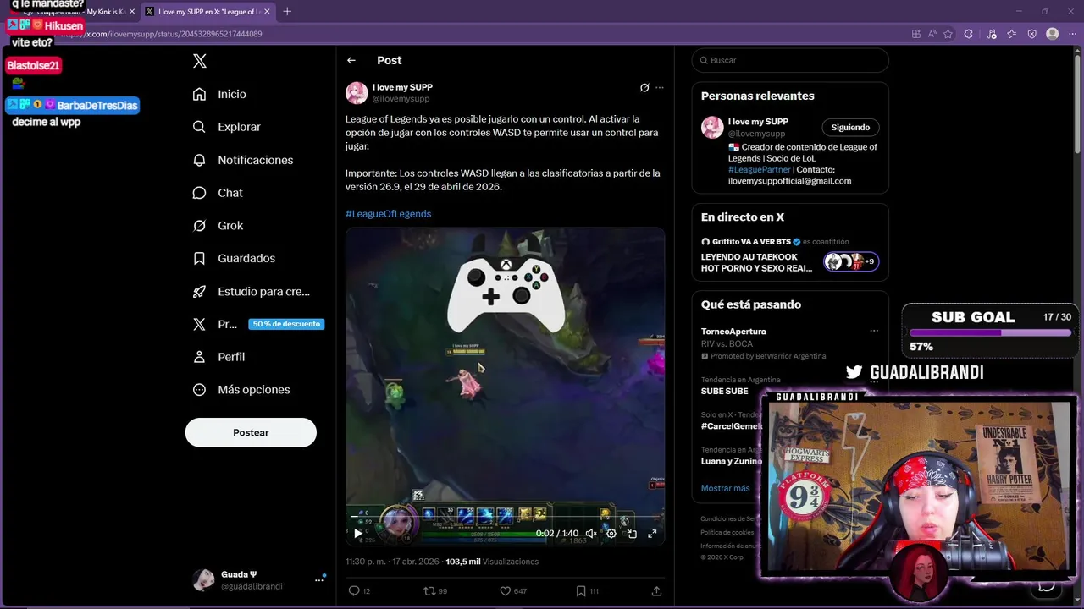Click the 103,5 mil Visualizaciones count
The width and height of the screenshot is (1084, 609).
click(492, 562)
